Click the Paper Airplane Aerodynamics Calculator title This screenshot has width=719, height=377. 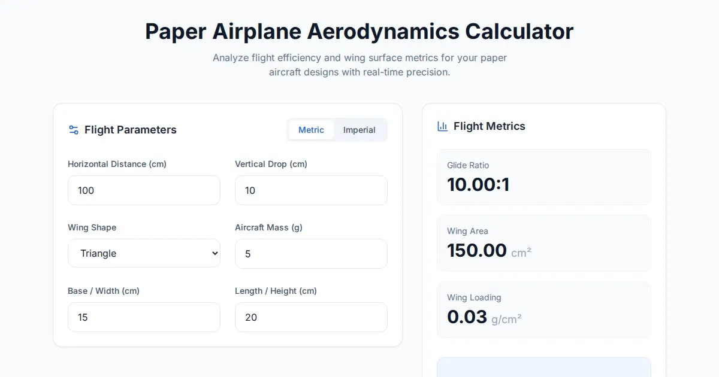[359, 31]
